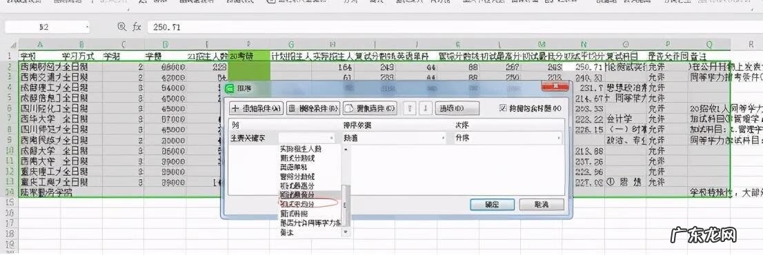
Task: Click the 学费 header cell
Action: [165, 56]
